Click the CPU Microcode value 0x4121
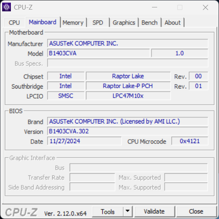Viewport: 219px width, 219px height. coord(190,141)
